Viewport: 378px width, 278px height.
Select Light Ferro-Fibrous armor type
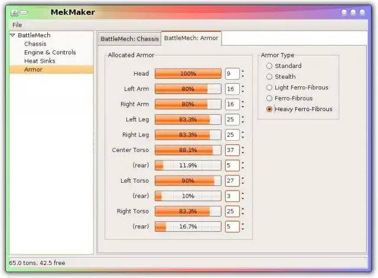(x=297, y=88)
